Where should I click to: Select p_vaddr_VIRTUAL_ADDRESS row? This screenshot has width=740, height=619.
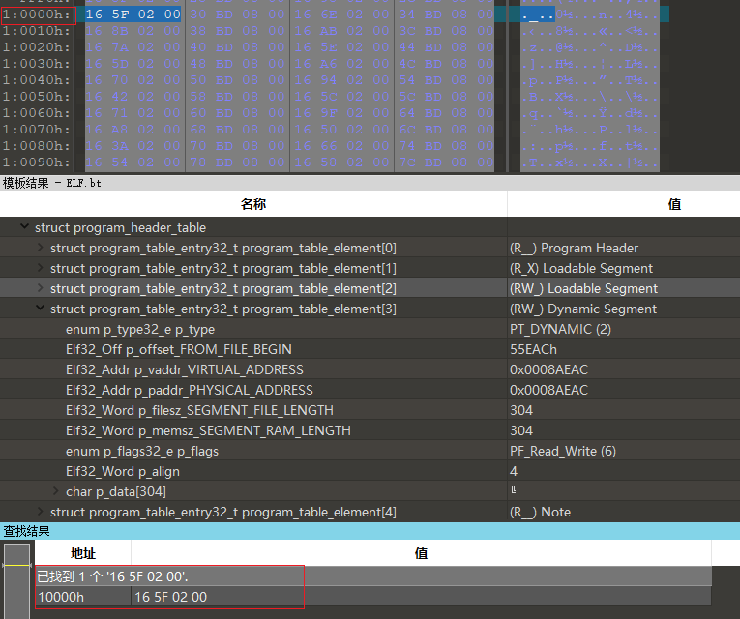(x=370, y=369)
